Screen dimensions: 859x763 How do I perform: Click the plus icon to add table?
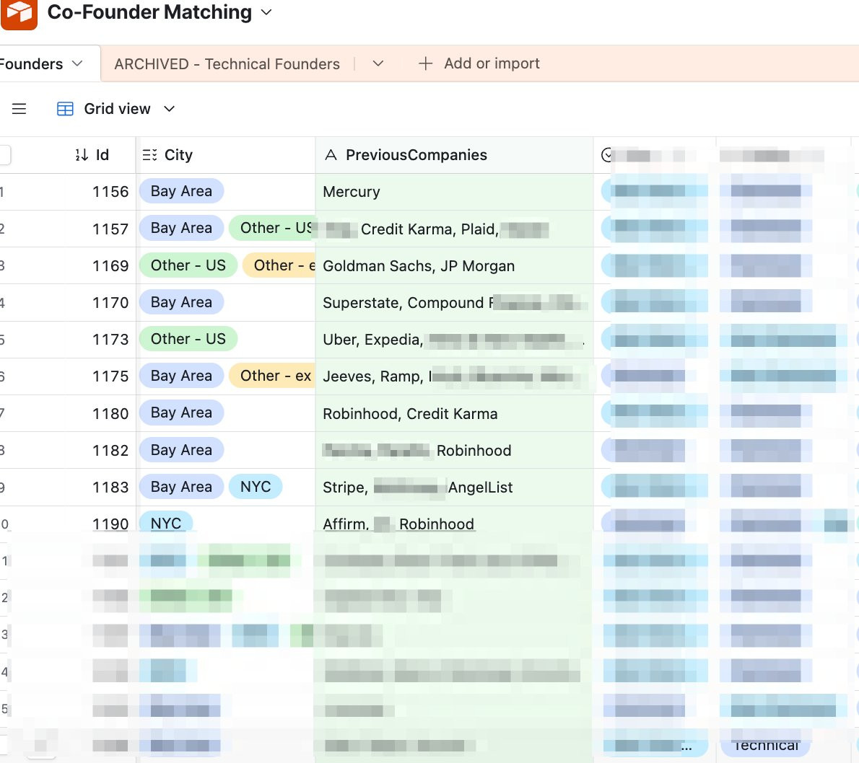point(426,63)
